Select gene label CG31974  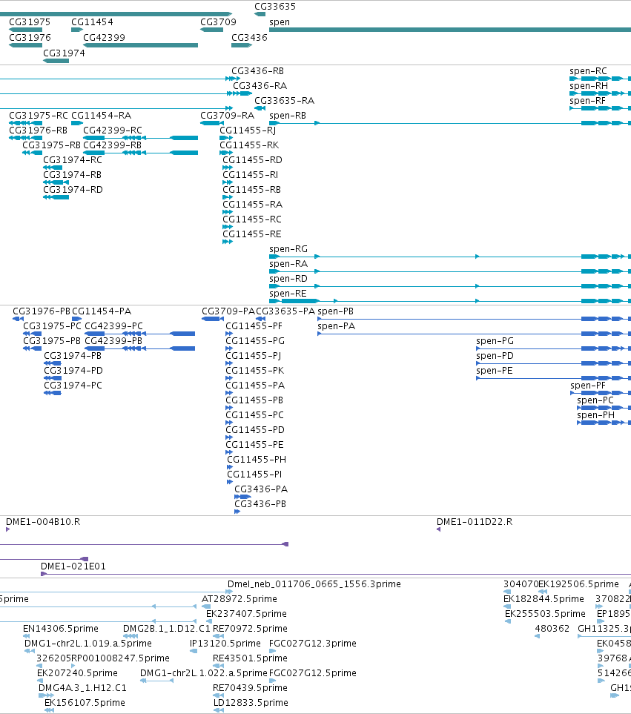pyautogui.click(x=64, y=53)
